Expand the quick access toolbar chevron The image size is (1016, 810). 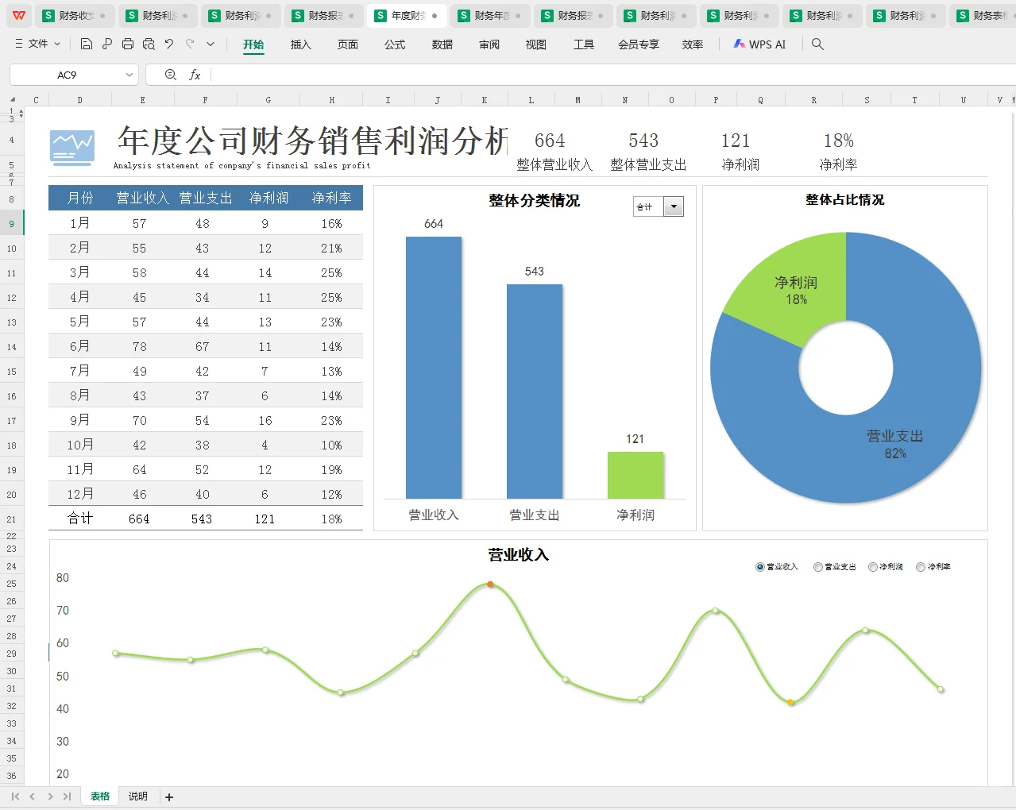click(x=210, y=44)
